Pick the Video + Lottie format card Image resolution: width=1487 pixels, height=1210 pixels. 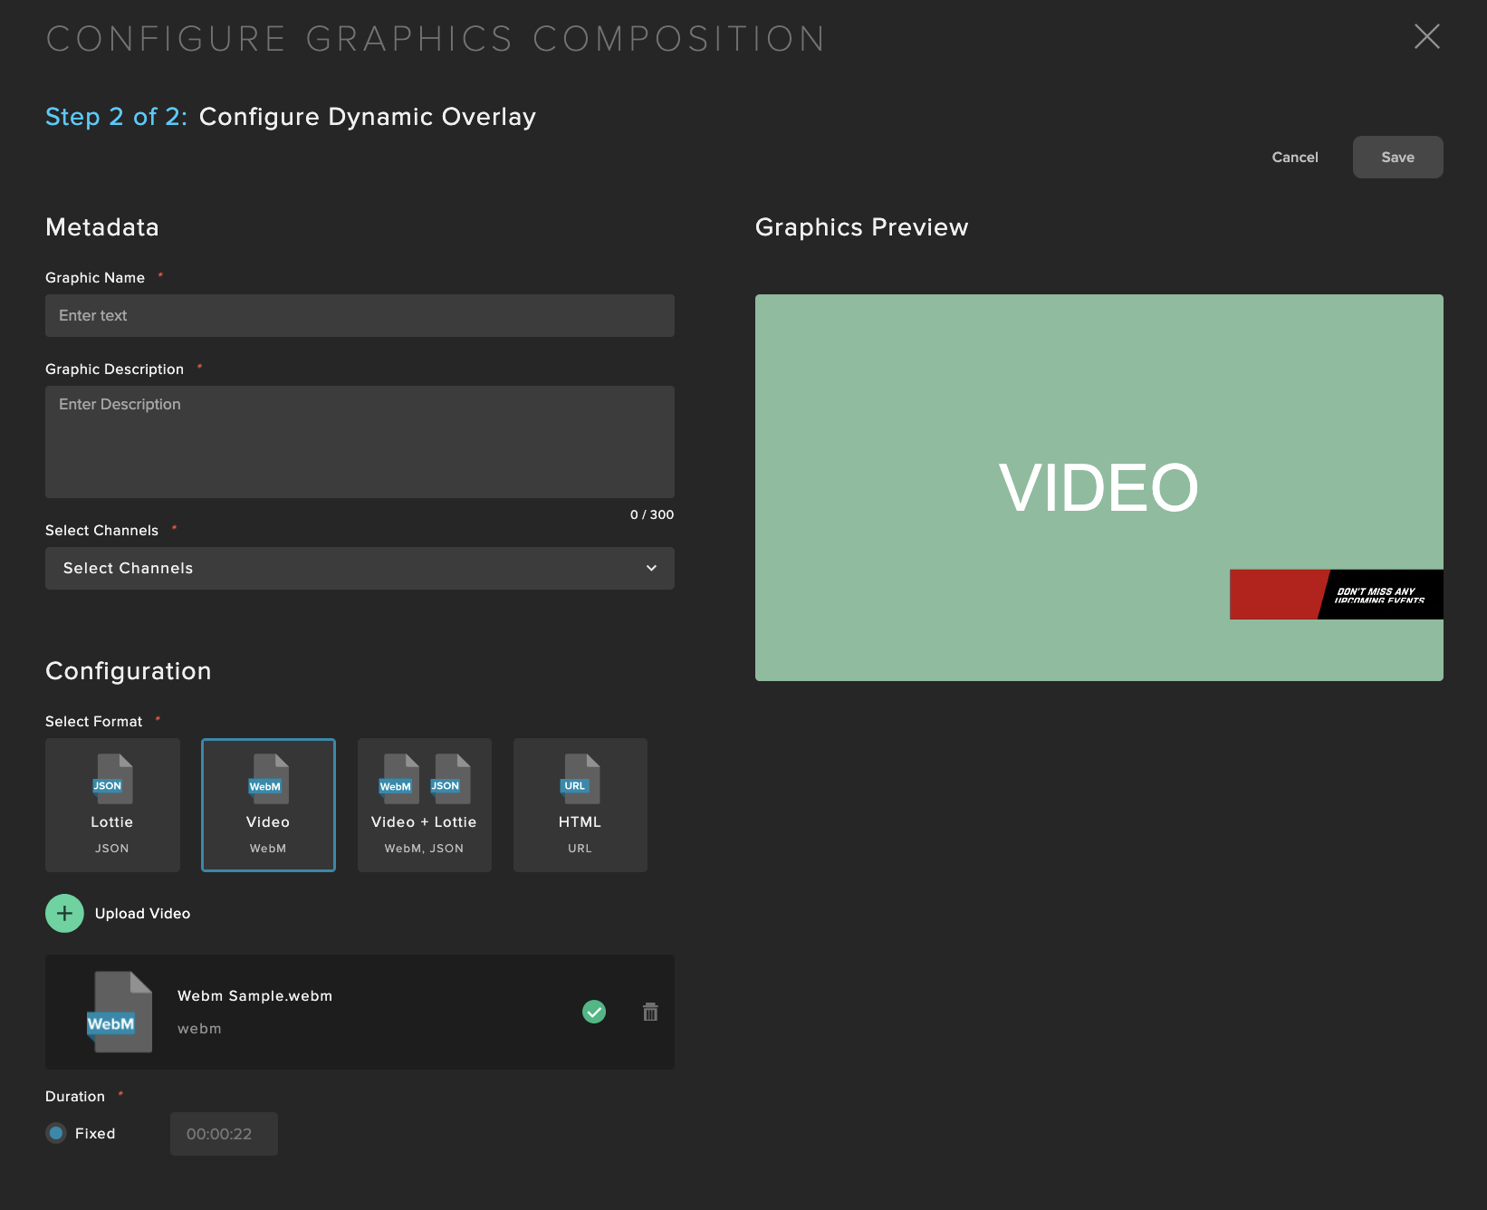pyautogui.click(x=424, y=804)
